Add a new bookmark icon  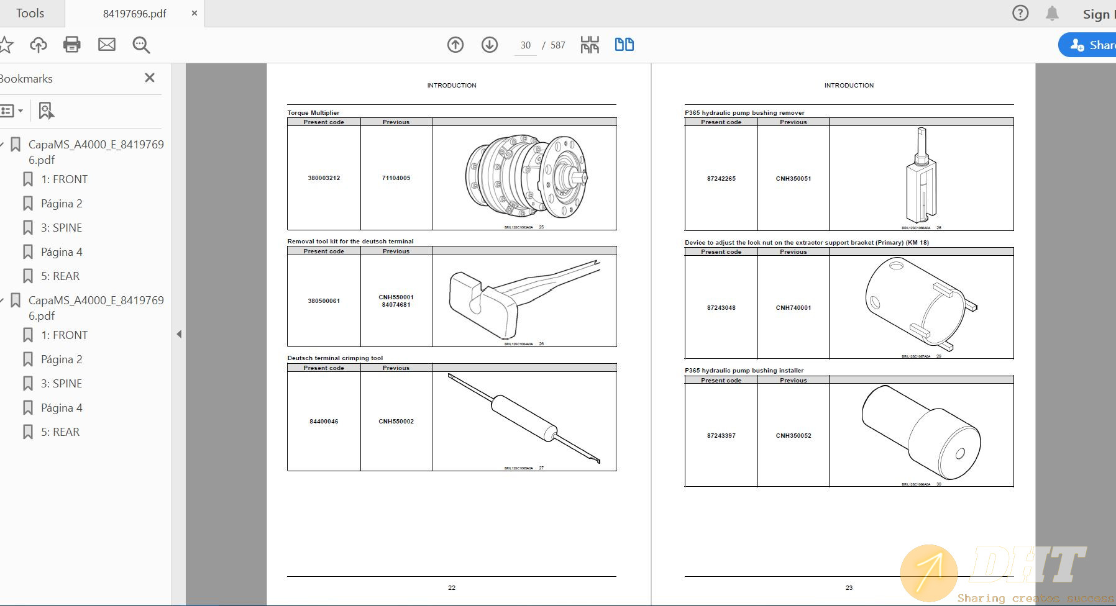tap(46, 111)
